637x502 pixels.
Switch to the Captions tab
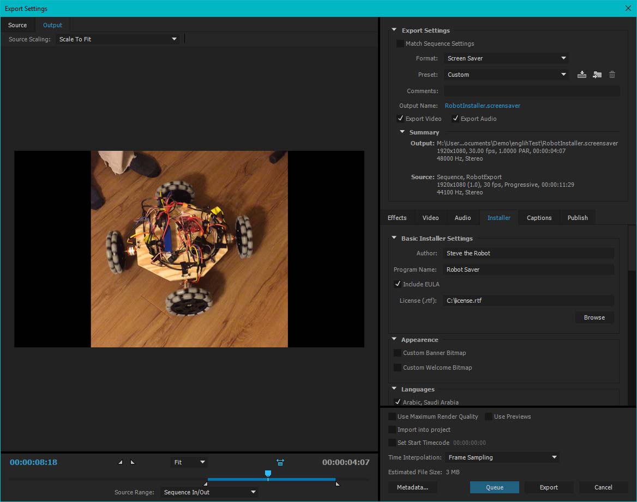[x=539, y=218]
